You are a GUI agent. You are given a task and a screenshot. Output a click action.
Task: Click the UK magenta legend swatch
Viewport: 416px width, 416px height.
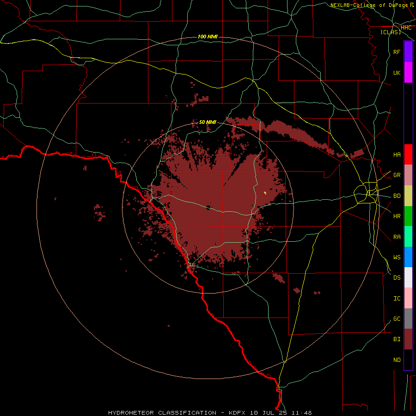(x=408, y=73)
